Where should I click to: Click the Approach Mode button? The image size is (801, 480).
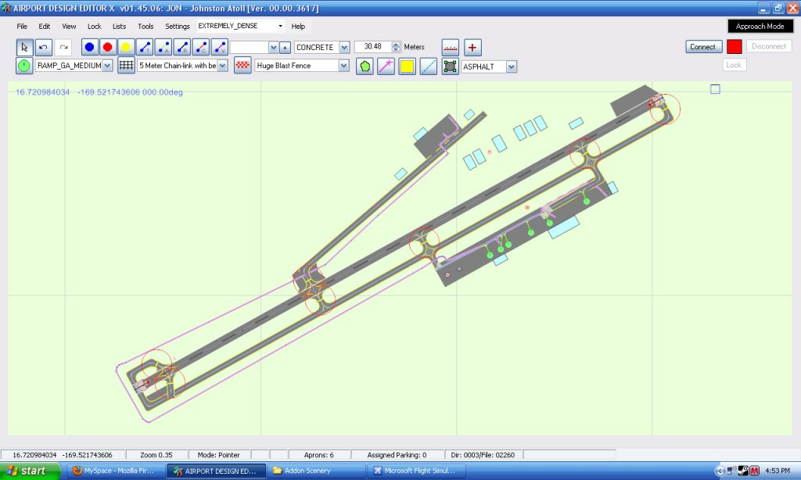(760, 26)
